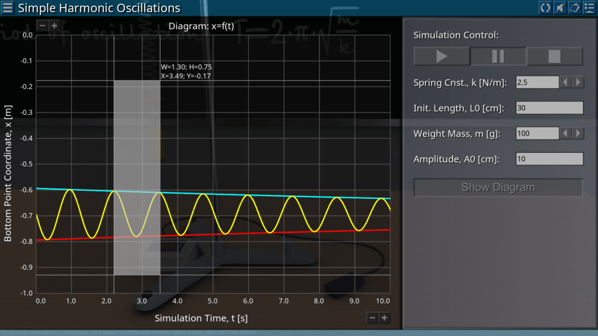Increase the weight mass with the right arrow
This screenshot has width=598, height=336.
point(578,134)
